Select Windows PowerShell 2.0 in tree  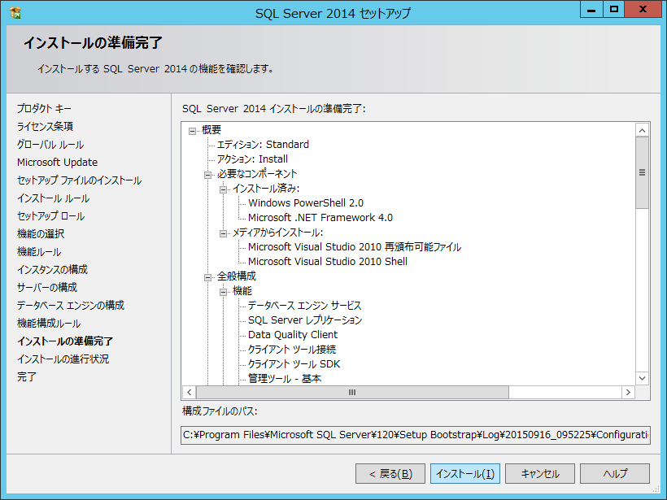point(306,203)
